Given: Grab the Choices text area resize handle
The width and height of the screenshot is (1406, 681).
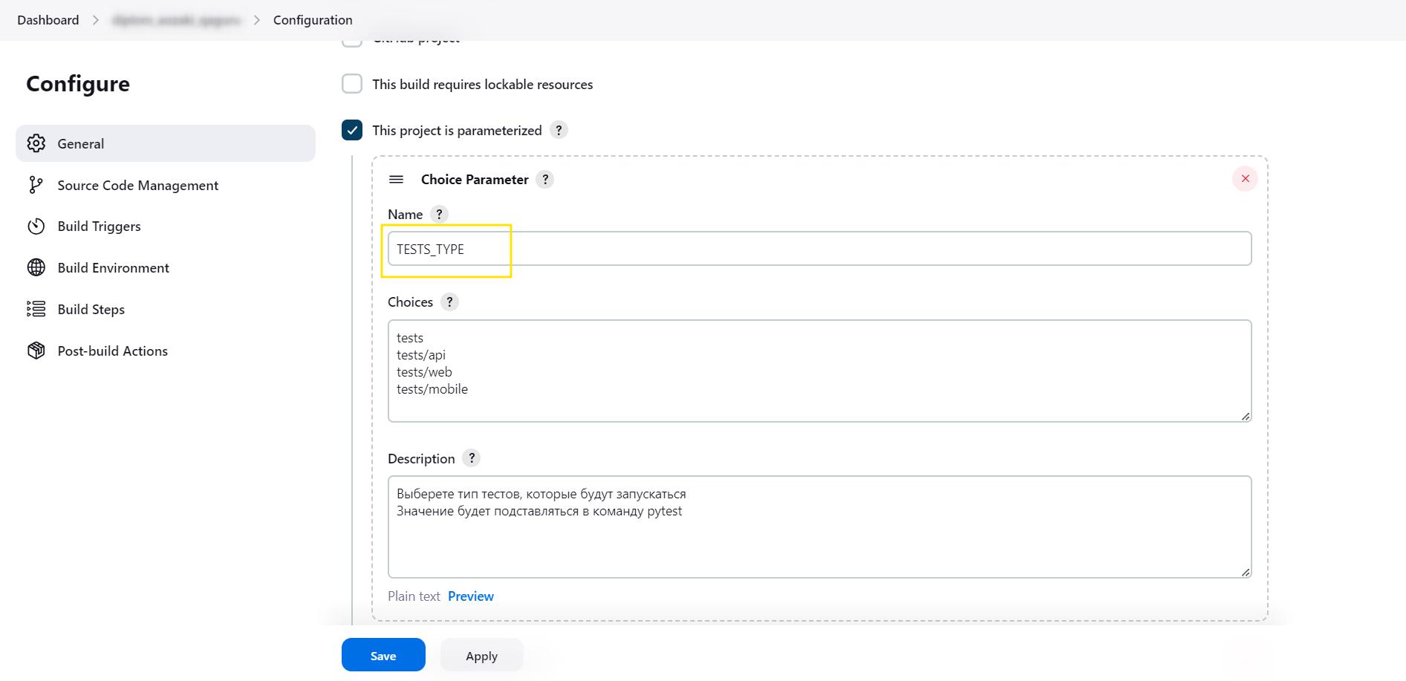Looking at the screenshot, I should (x=1246, y=416).
